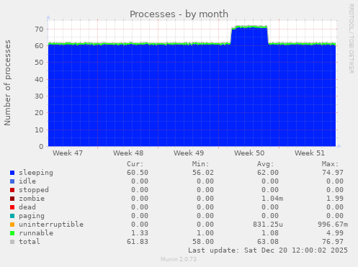Click the y-axis label 30
The image size is (358, 267).
[39, 96]
